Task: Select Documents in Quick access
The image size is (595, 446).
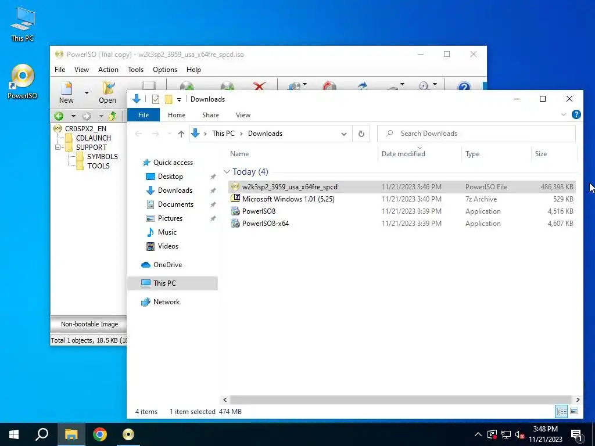Action: 175,204
